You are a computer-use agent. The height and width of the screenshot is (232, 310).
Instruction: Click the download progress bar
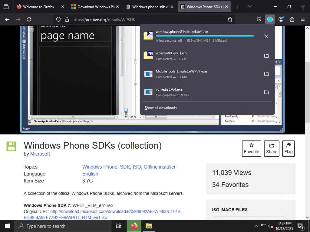coord(205,36)
